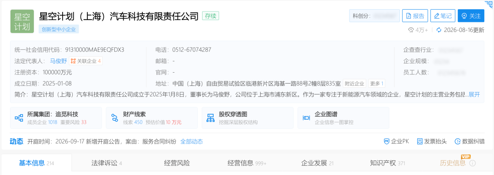This screenshot has width=494, height=175.
Task: Click the view count icon beside 4万+
Action: [411, 30]
